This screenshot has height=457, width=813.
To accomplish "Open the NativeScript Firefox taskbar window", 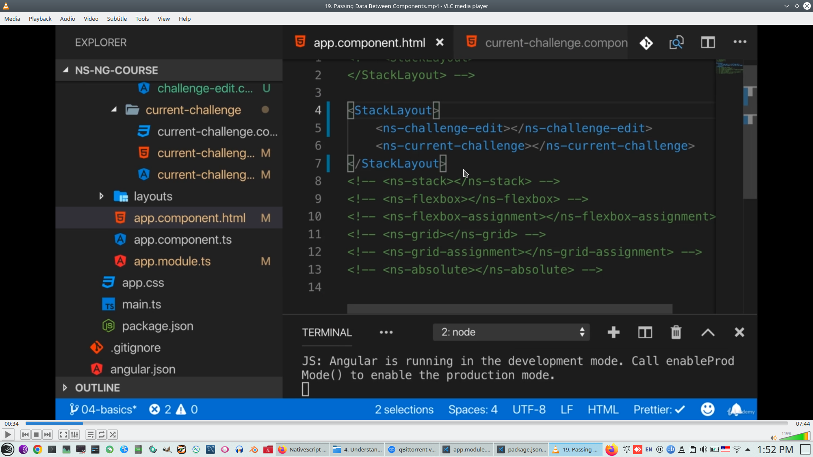I will [x=302, y=449].
